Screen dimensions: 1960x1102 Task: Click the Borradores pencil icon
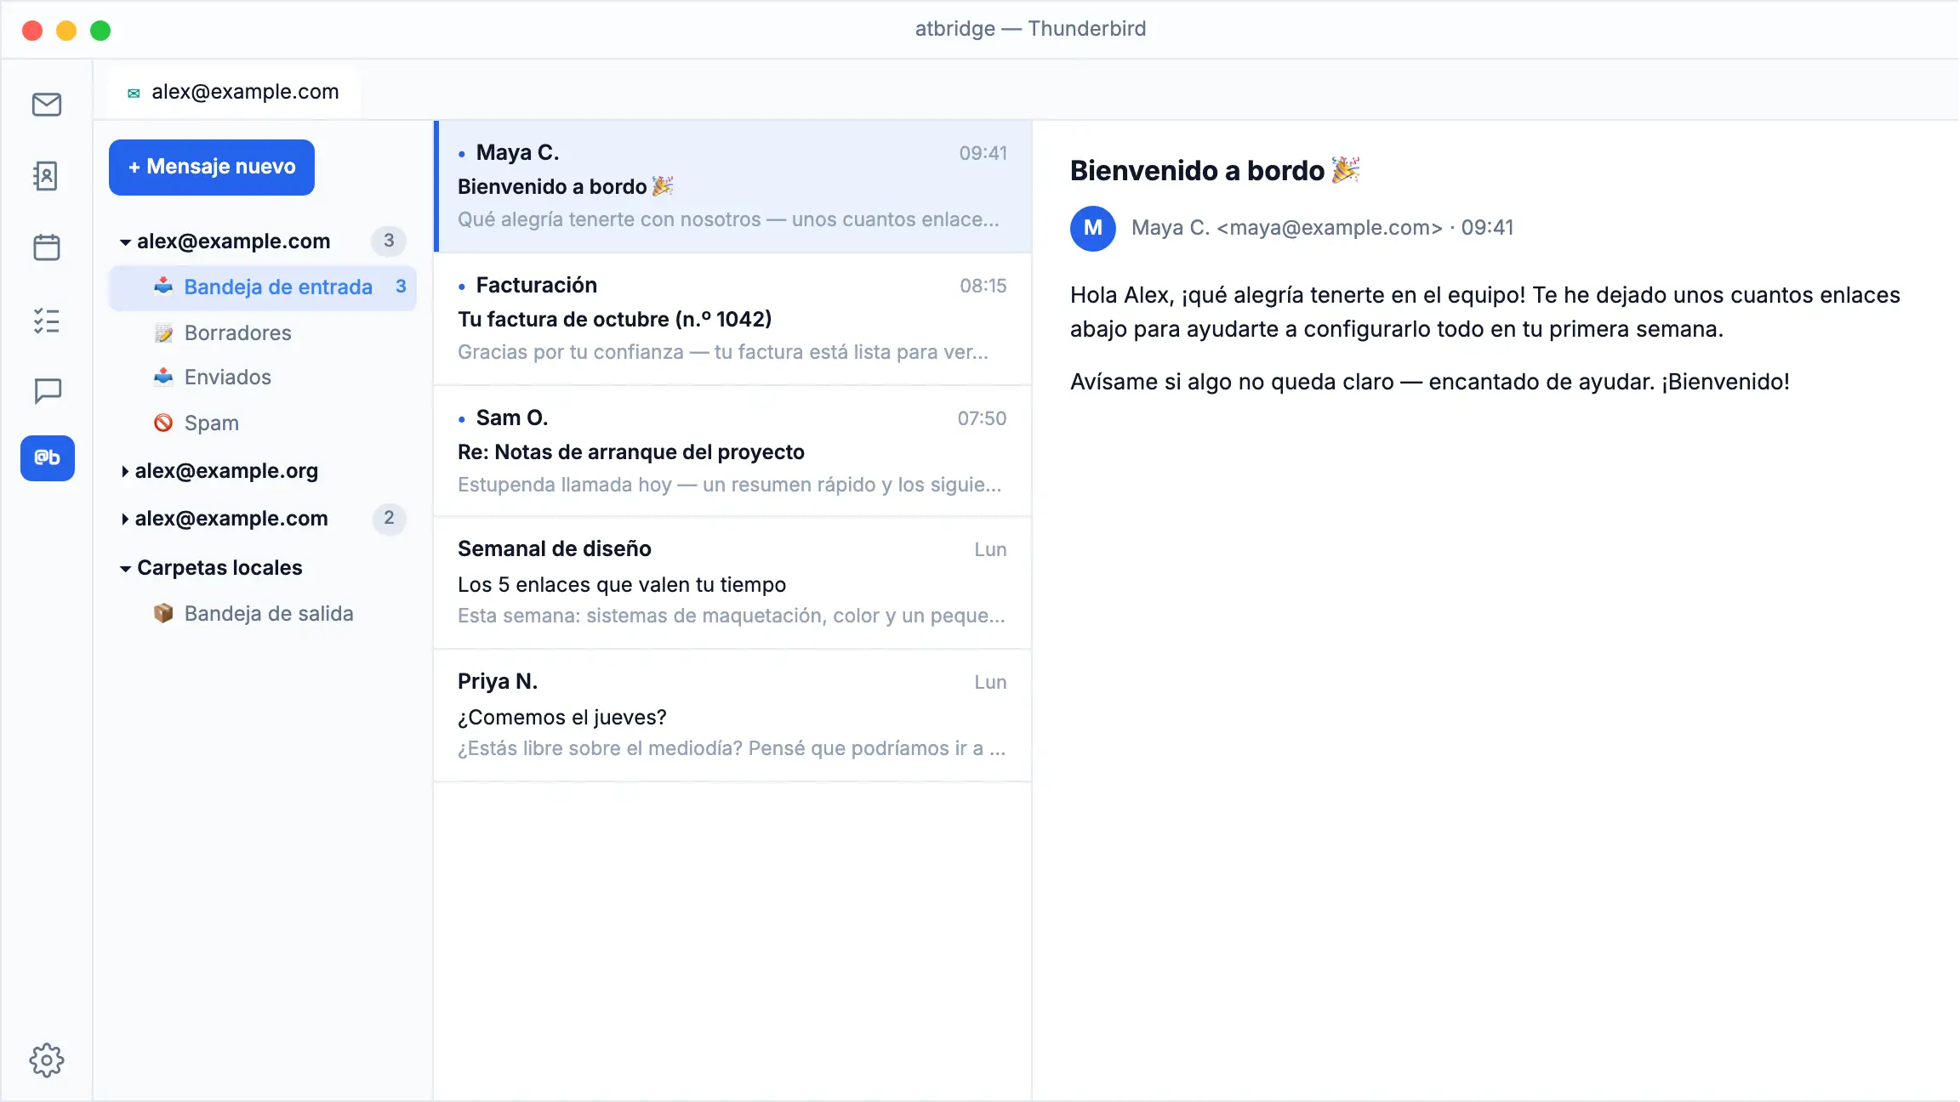163,332
